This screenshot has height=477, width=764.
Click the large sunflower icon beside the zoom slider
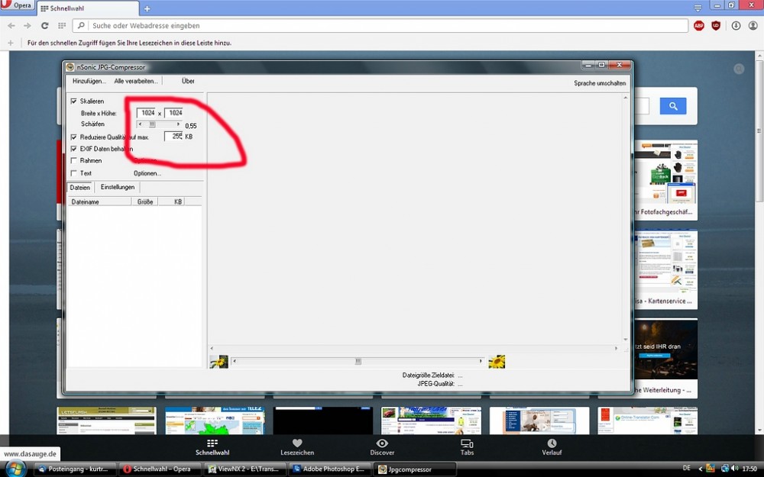point(497,362)
